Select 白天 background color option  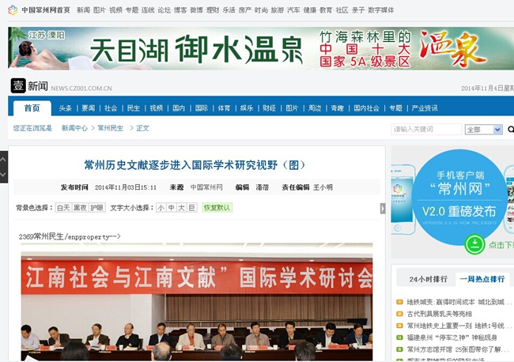(x=62, y=208)
